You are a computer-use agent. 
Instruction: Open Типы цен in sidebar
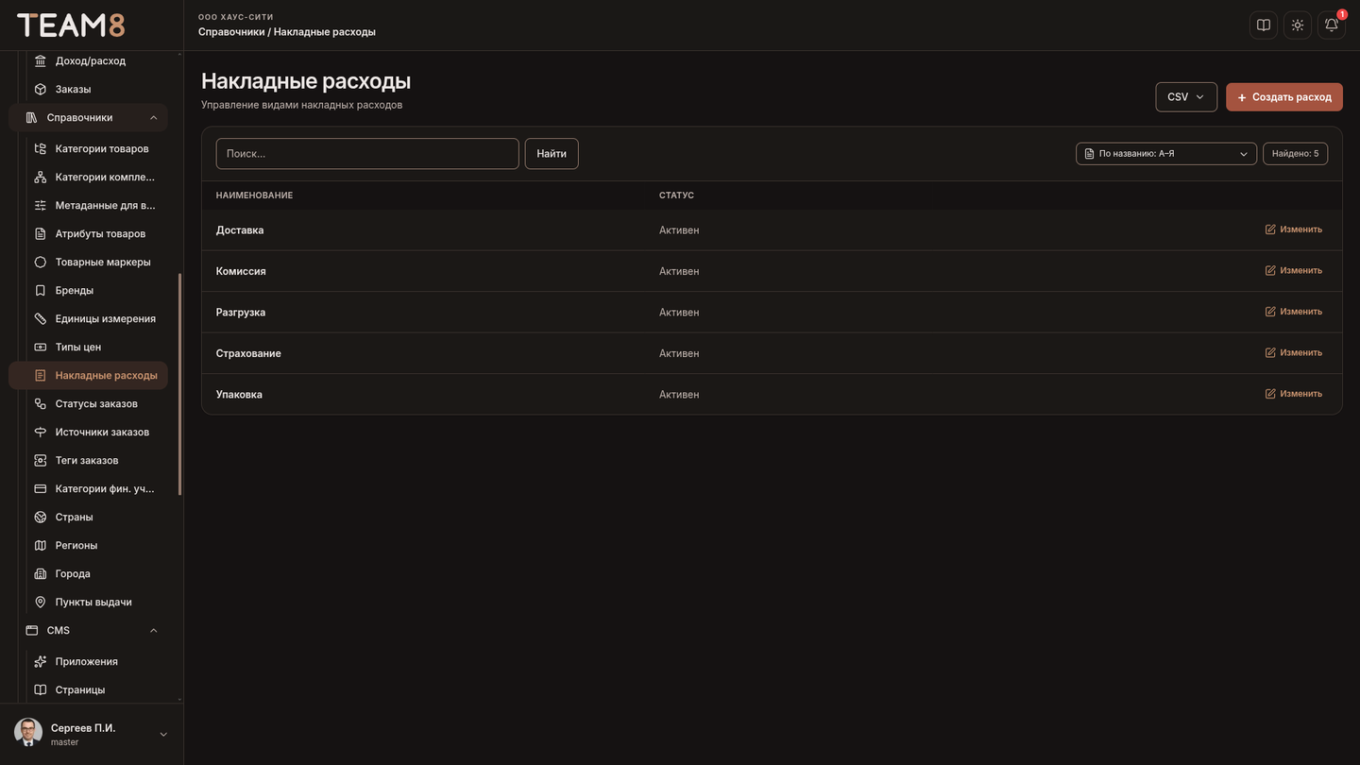coord(88,347)
